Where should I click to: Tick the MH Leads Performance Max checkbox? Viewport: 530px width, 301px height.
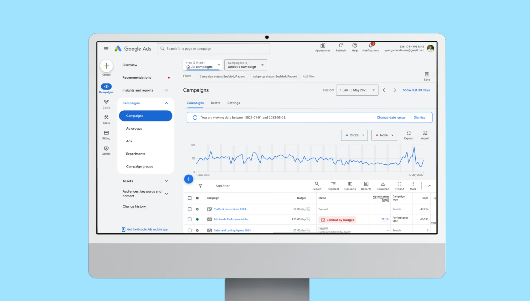click(x=190, y=219)
